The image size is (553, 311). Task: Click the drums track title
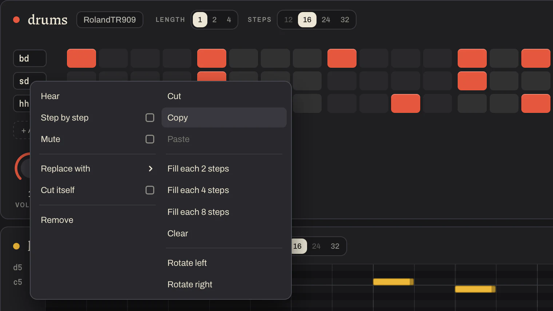coord(48,20)
